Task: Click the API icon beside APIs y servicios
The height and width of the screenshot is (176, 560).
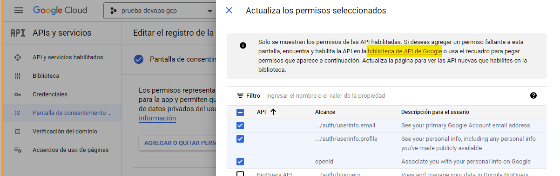Action: [x=18, y=33]
